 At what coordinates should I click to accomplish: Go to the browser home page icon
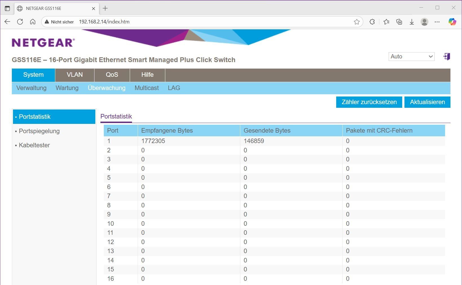point(33,22)
